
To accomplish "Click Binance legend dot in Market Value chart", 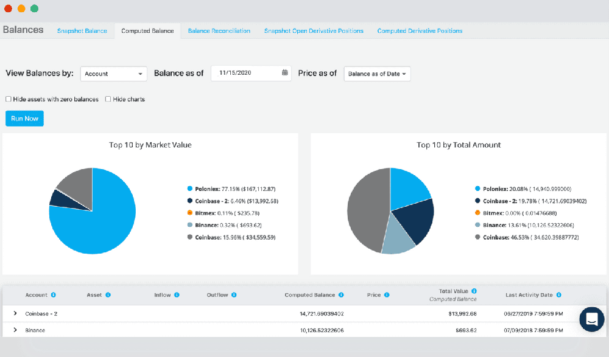I will pos(190,224).
